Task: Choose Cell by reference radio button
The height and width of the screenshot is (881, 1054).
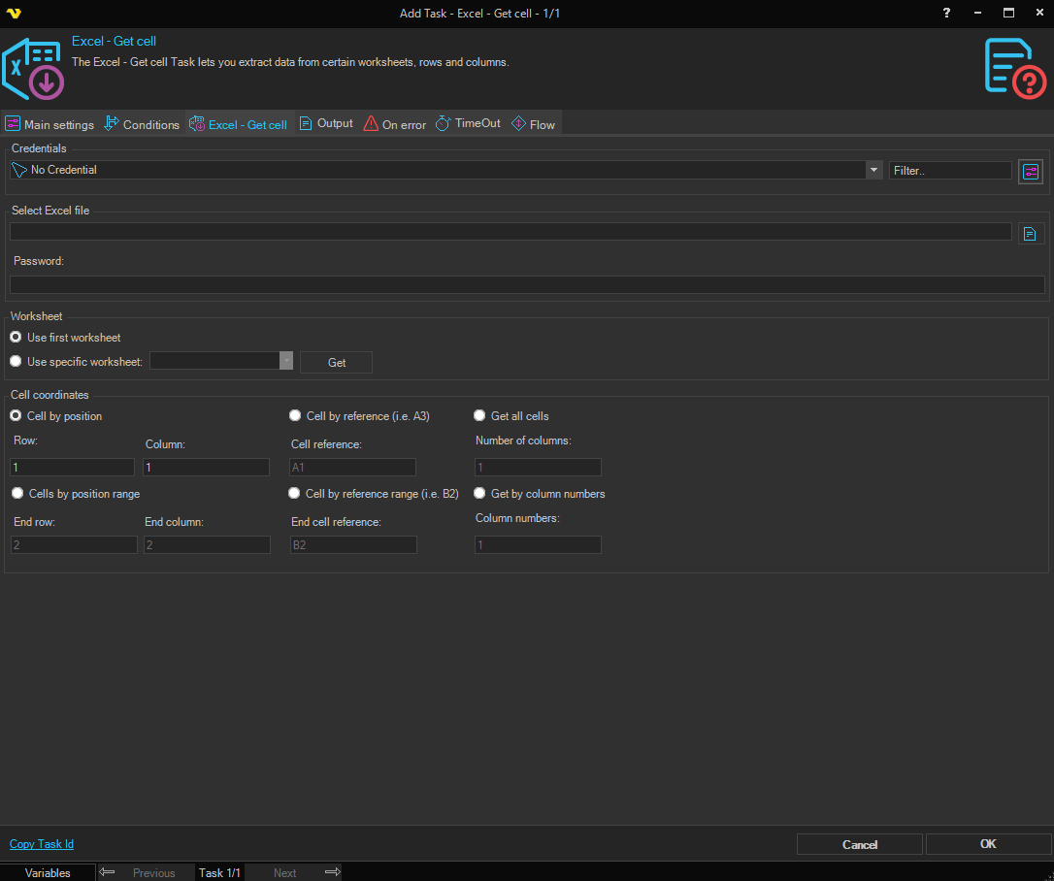Action: coord(295,415)
